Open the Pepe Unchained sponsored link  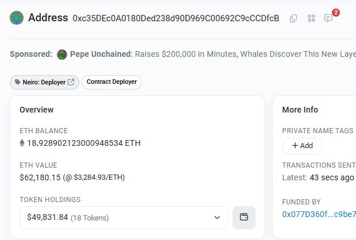coord(100,54)
